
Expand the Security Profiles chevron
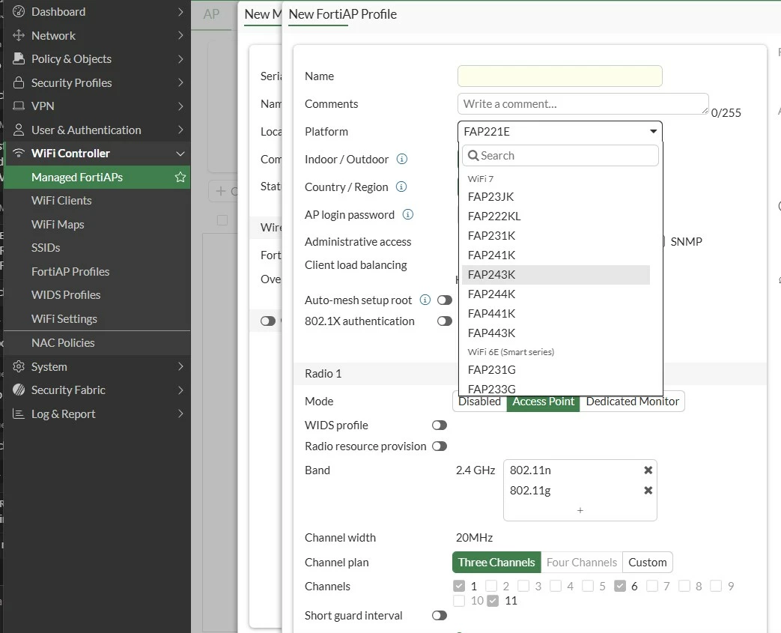(x=180, y=82)
